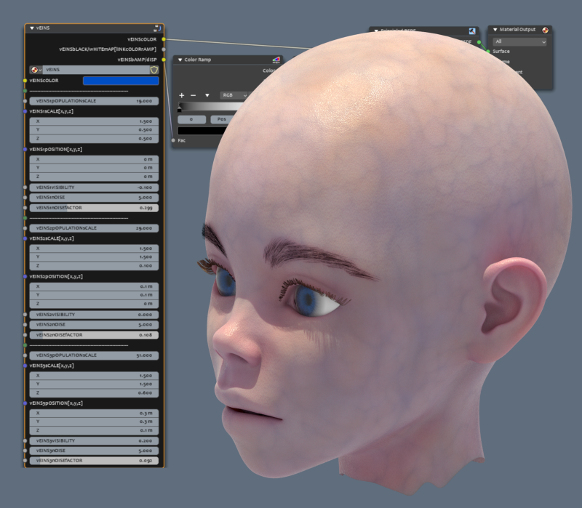Image resolution: width=582 pixels, height=508 pixels.
Task: Click the vEINS3pOPULATIONsCALE field showing 51.000
Action: 94,355
